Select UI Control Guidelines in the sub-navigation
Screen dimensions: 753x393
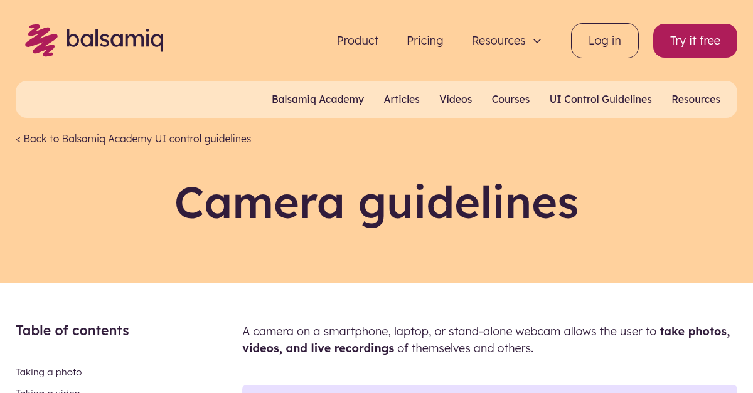pos(601,99)
